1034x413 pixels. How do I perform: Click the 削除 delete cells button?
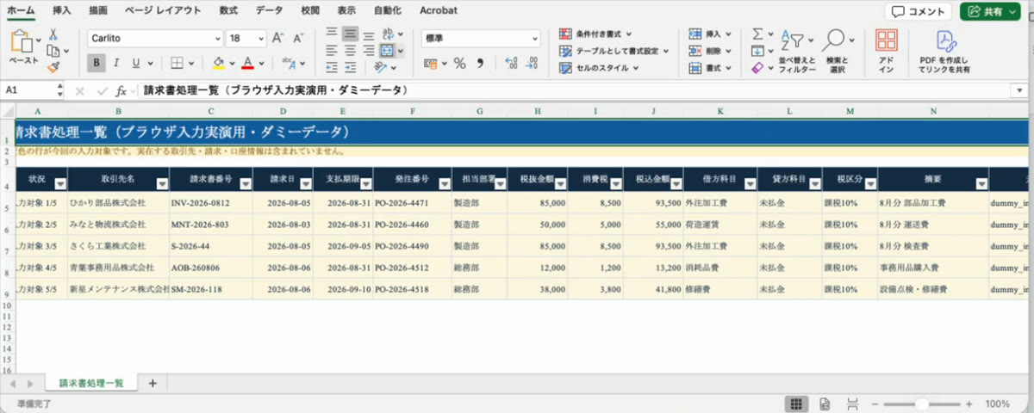711,51
